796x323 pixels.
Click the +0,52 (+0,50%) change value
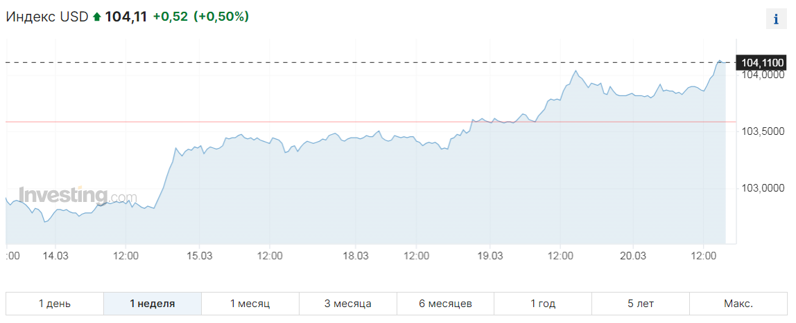pyautogui.click(x=201, y=17)
